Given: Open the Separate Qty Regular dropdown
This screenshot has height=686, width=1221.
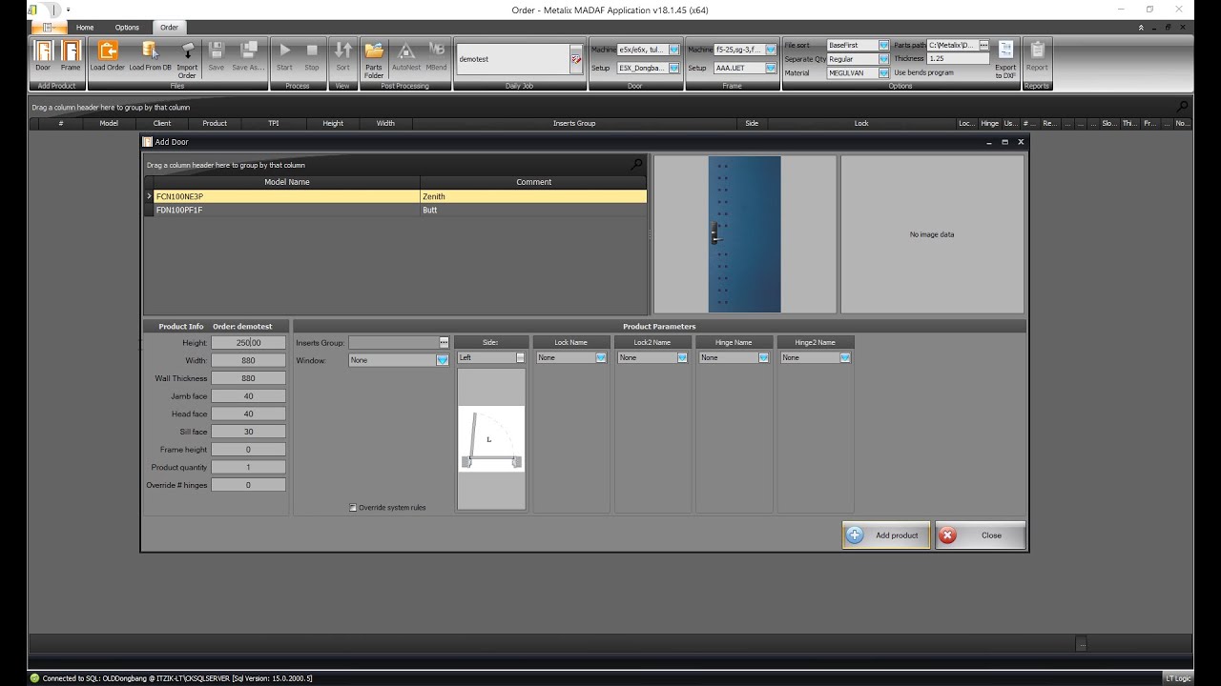Looking at the screenshot, I should tap(884, 59).
